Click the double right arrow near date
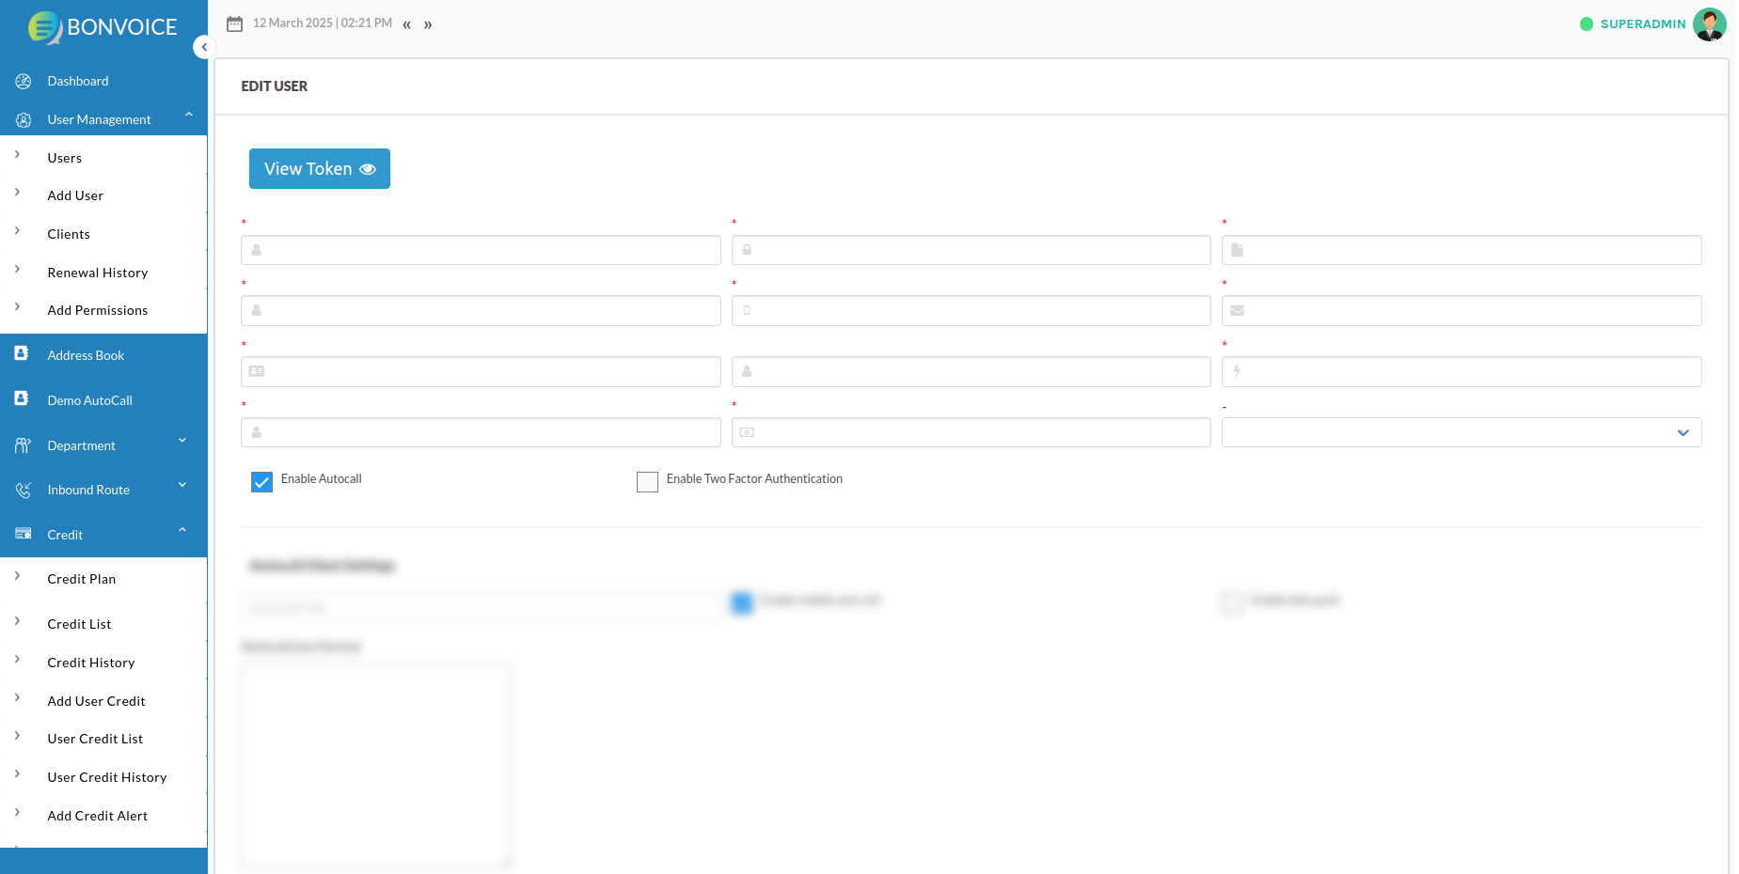The height and width of the screenshot is (874, 1739). click(x=428, y=24)
